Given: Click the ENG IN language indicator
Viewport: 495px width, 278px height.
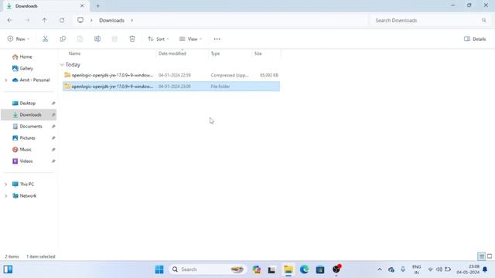Looking at the screenshot, I should coord(417,270).
